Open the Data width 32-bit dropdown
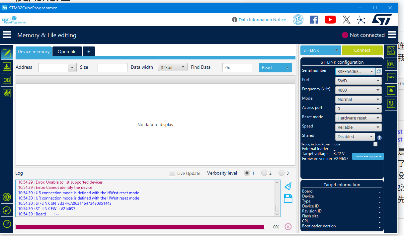404x236 pixels. coord(173,67)
